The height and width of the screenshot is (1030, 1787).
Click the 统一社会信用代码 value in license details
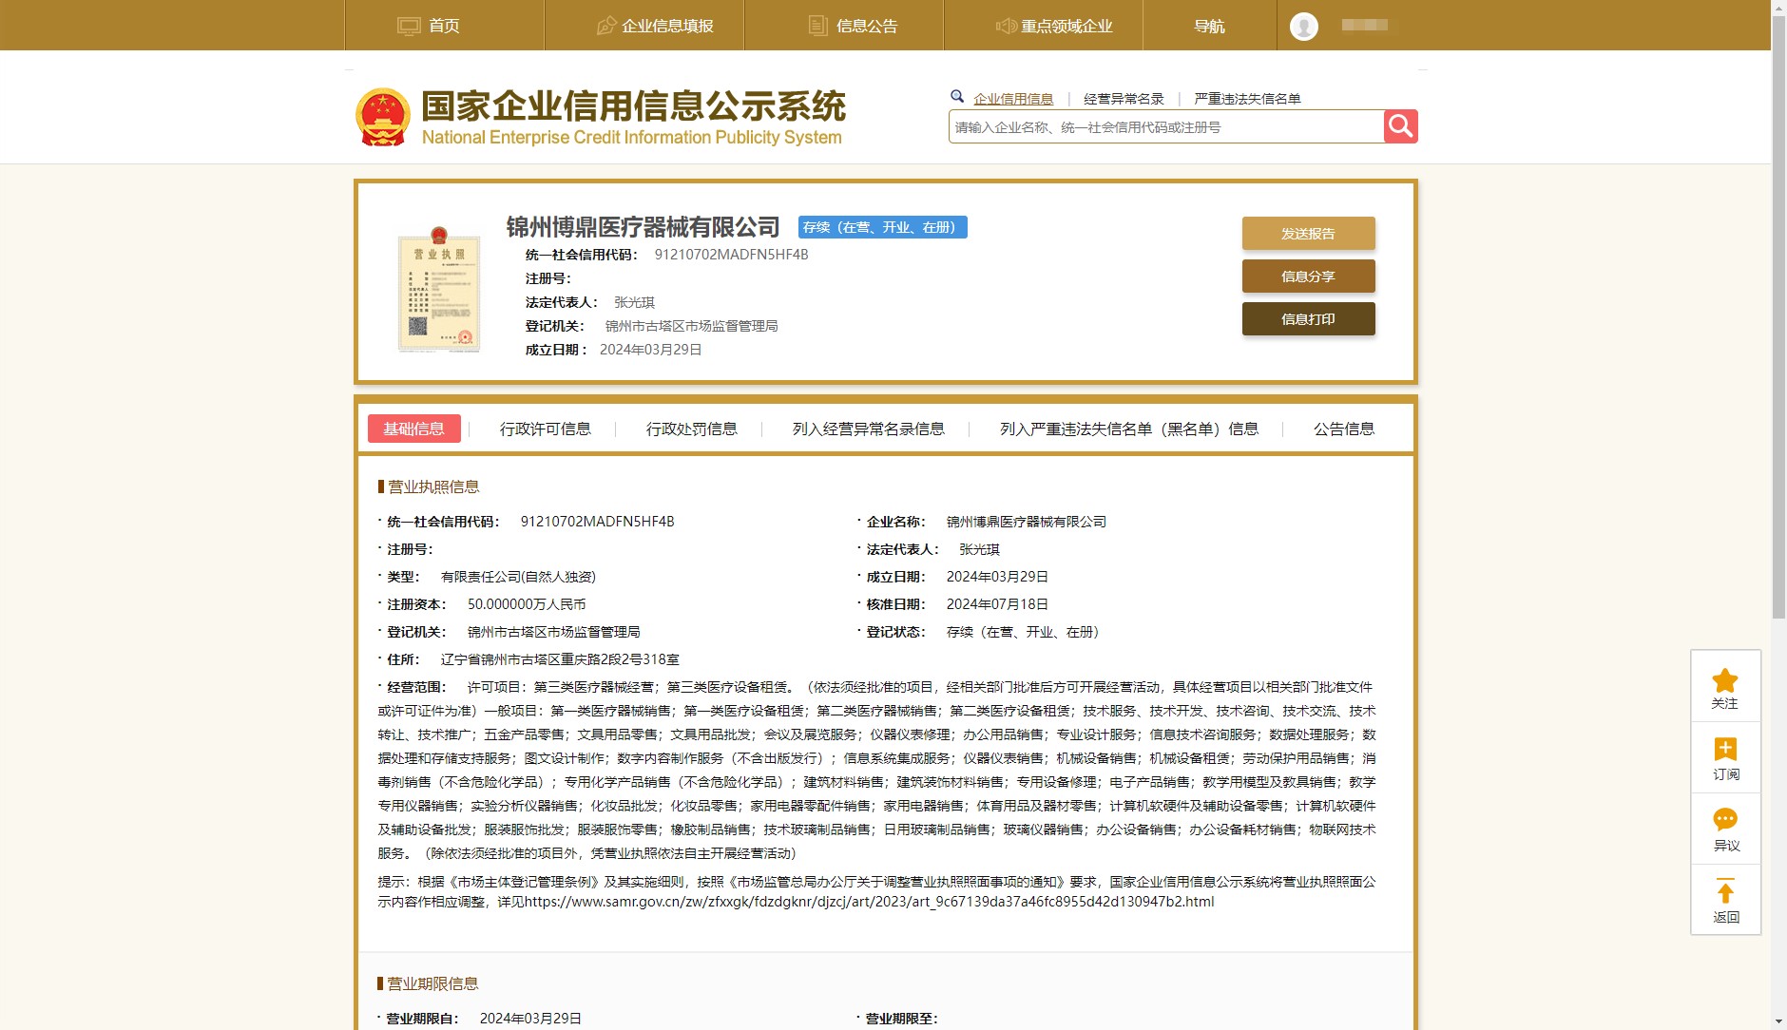(597, 522)
